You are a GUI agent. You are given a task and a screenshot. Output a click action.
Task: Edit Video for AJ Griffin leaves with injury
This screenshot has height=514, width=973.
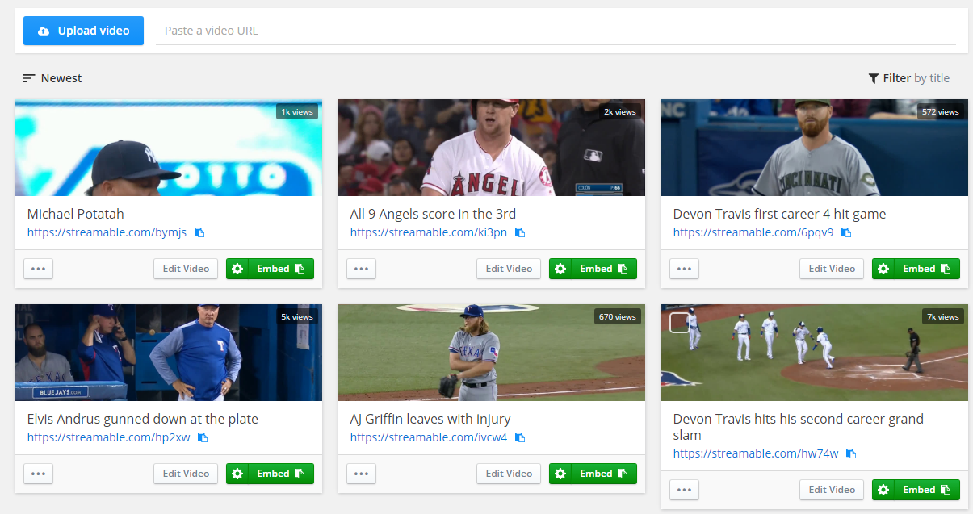509,474
